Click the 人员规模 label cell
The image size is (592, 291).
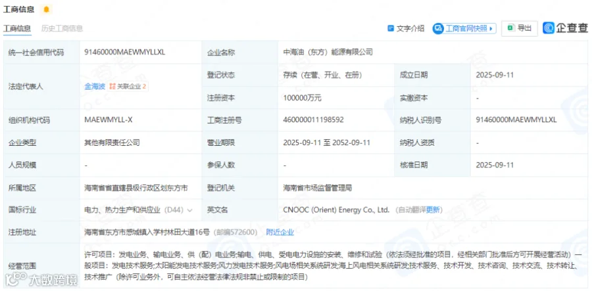pos(41,165)
